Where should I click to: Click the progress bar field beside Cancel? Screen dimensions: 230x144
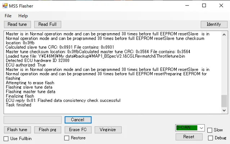click(32, 120)
